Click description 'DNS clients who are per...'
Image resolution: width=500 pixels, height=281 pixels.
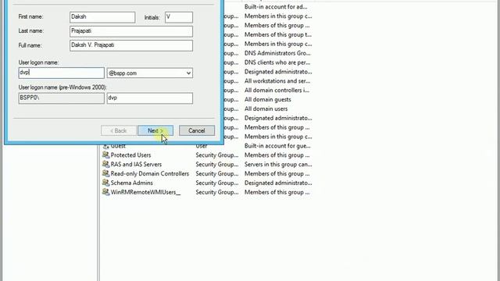pyautogui.click(x=277, y=62)
